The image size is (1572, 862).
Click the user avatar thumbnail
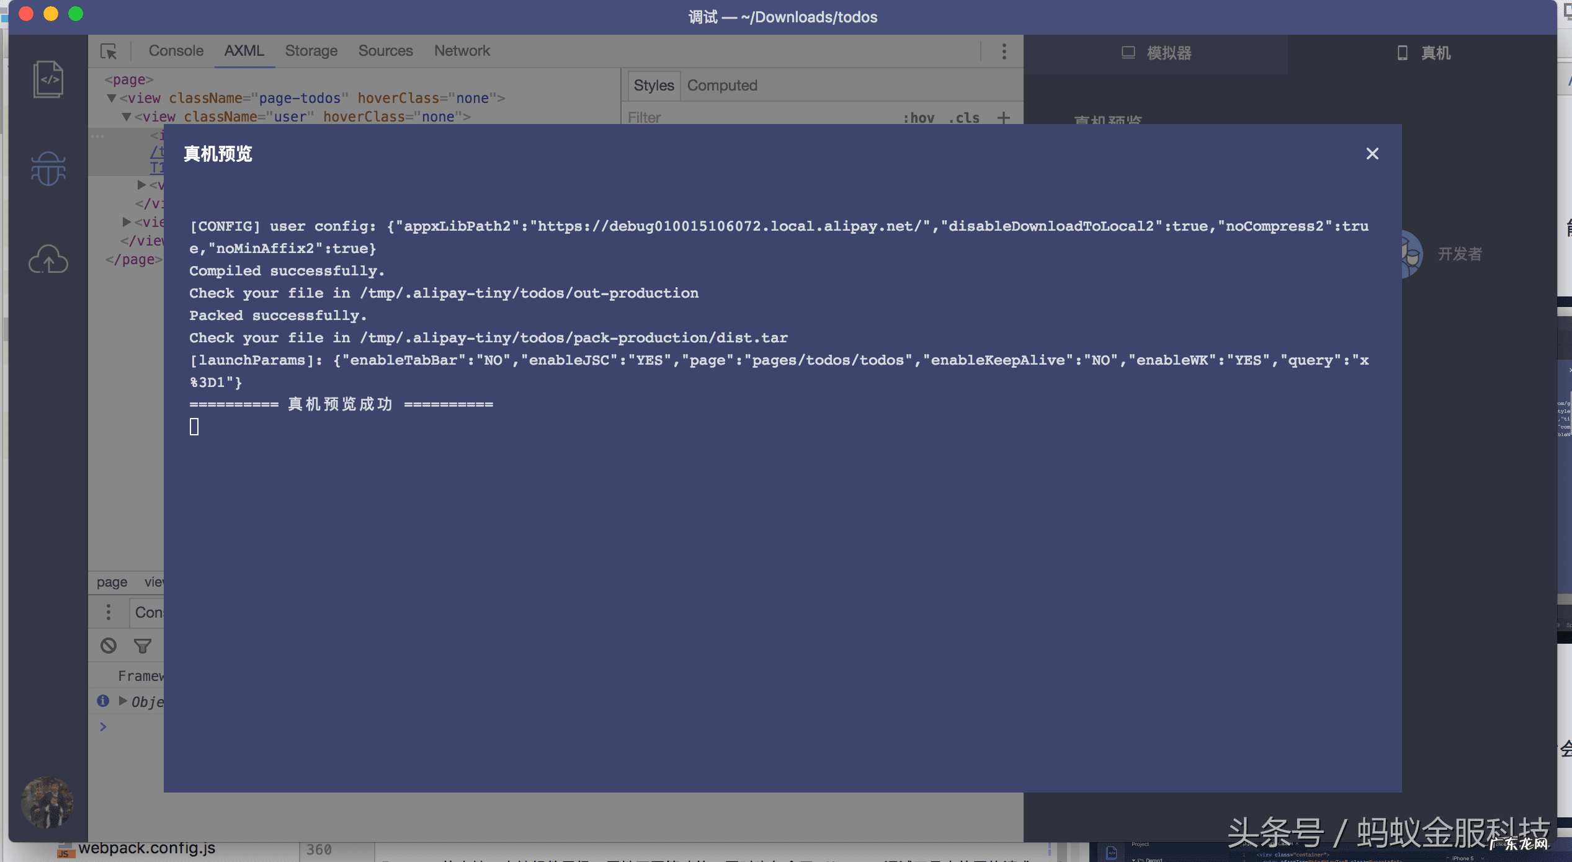tap(47, 802)
